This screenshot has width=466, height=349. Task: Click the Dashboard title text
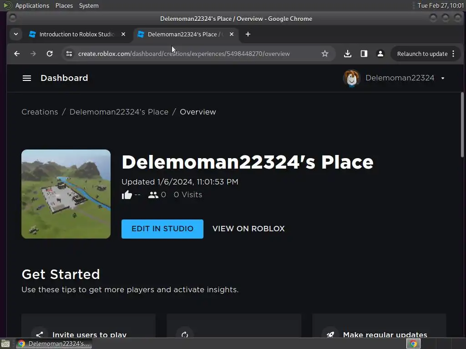pyautogui.click(x=64, y=78)
